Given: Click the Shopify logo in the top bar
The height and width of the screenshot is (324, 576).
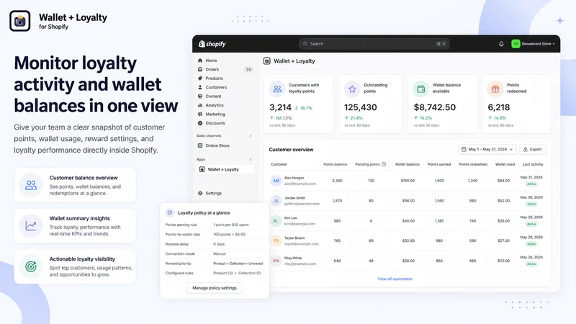Looking at the screenshot, I should [x=212, y=44].
